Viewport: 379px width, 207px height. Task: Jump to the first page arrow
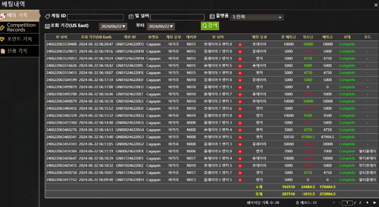tap(334, 202)
